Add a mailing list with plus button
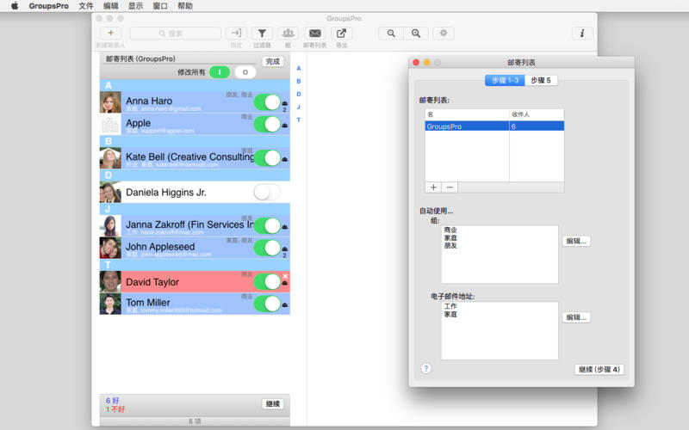Viewport: 689px width, 430px height. (433, 187)
